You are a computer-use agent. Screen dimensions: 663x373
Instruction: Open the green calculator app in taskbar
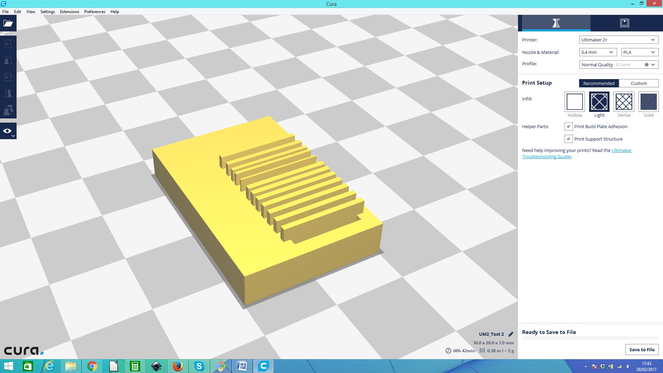[x=135, y=366]
